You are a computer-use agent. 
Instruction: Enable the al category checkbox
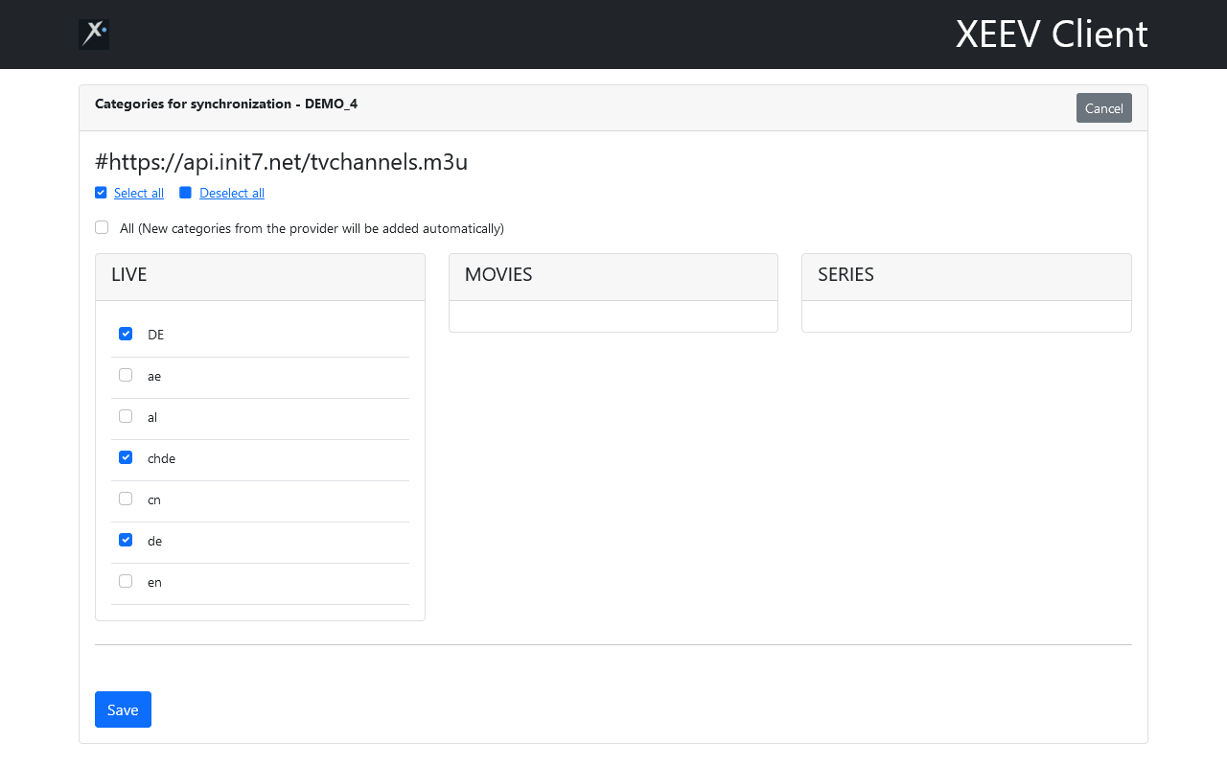(x=126, y=416)
